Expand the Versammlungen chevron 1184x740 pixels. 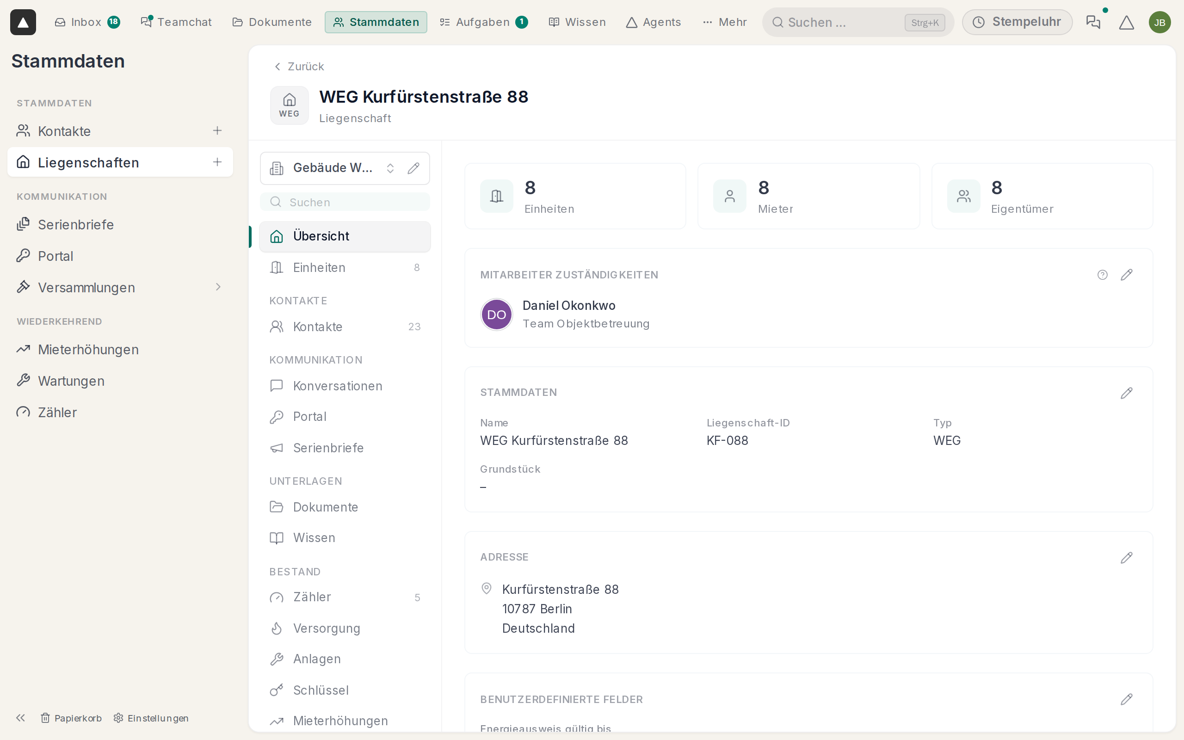tap(218, 287)
